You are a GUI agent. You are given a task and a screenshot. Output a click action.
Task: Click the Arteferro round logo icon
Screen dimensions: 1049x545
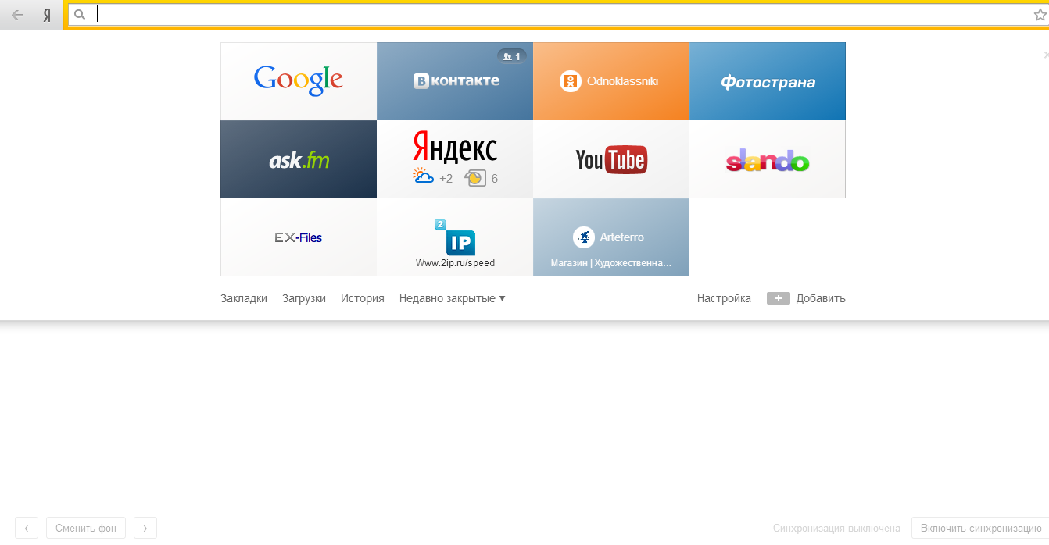pos(584,237)
